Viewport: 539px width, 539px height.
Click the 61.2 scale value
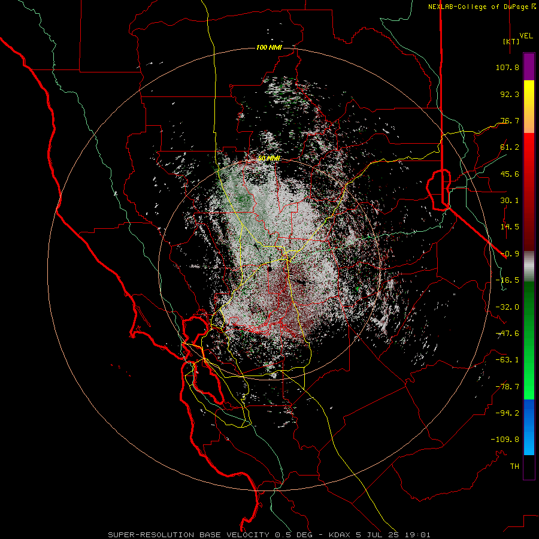(x=510, y=147)
